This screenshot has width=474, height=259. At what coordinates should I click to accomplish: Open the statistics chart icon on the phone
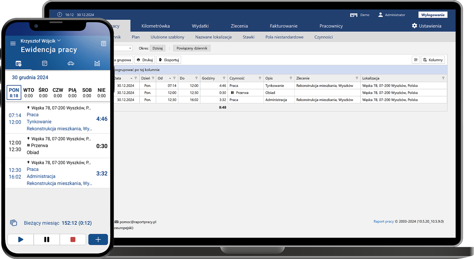[97, 63]
